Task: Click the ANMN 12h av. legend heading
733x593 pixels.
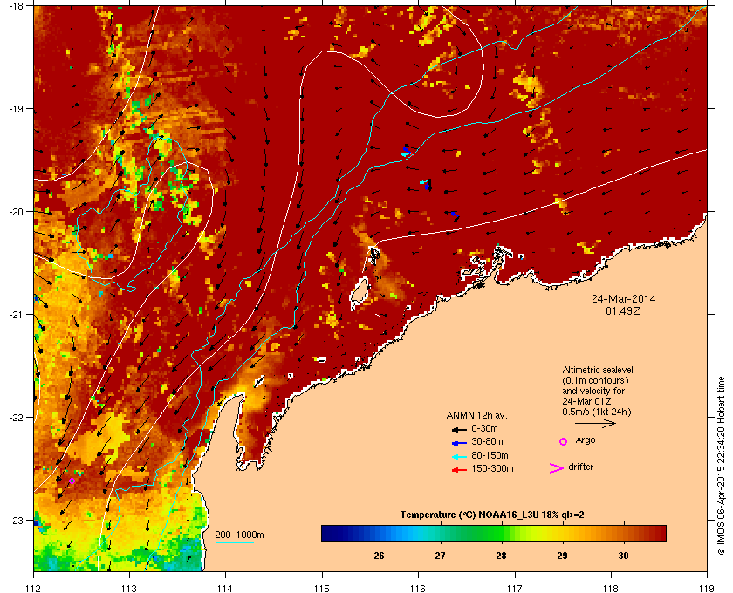Action: click(x=476, y=415)
